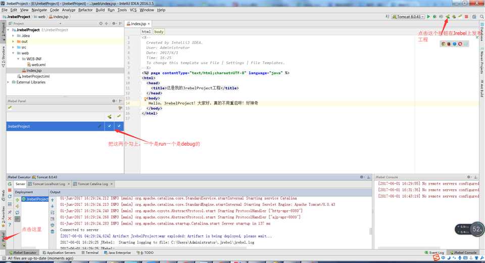Run Tomcat with the green Run icon

(428, 17)
